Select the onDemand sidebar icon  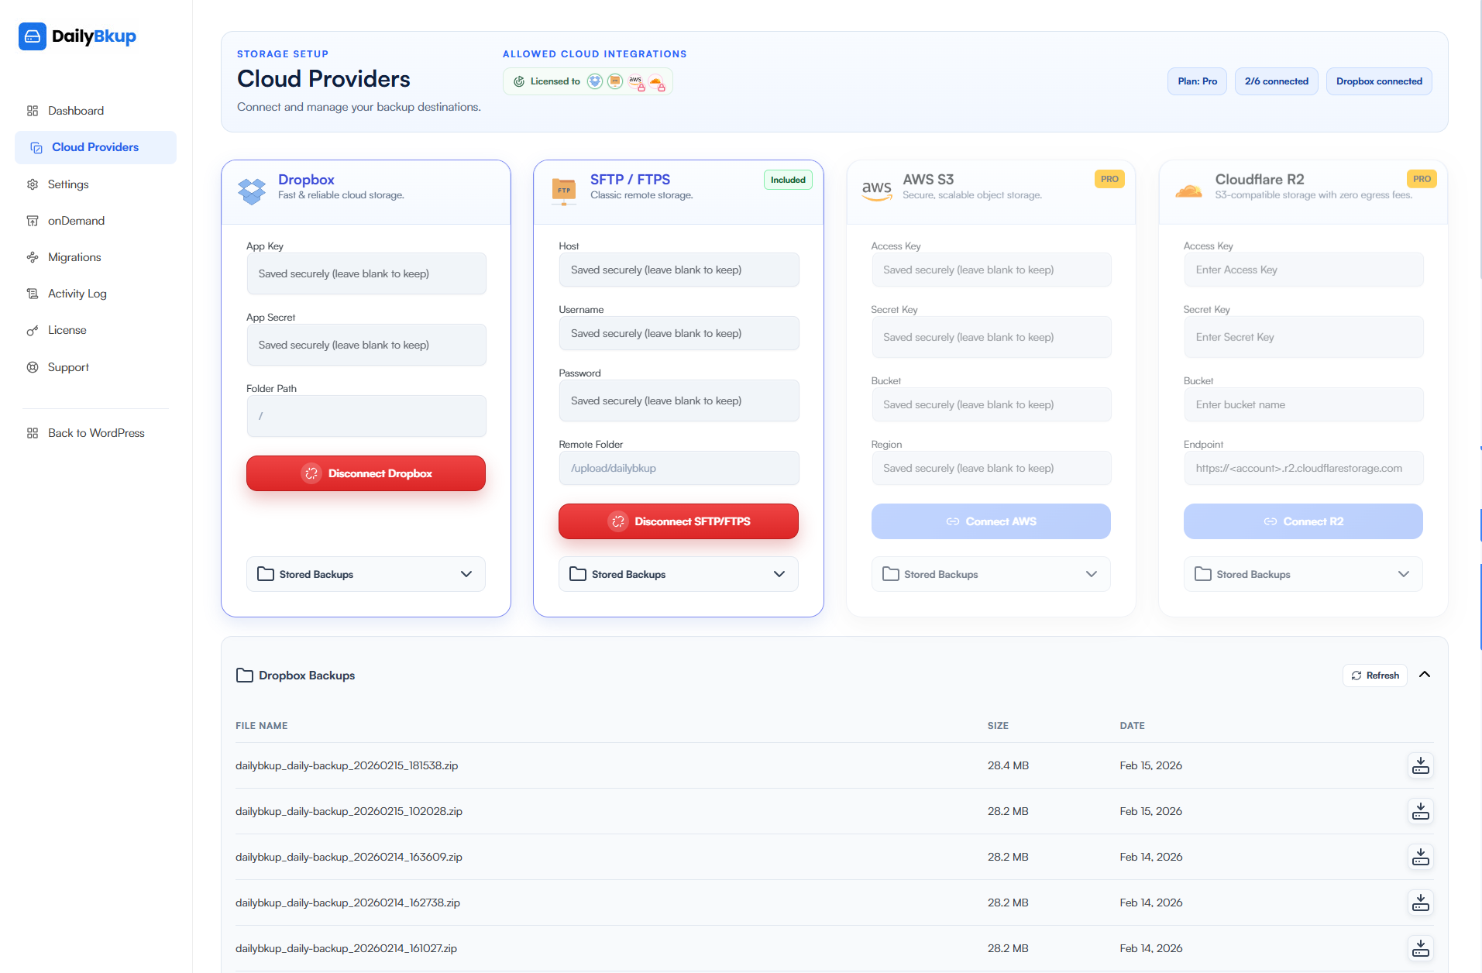(33, 221)
